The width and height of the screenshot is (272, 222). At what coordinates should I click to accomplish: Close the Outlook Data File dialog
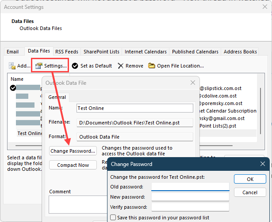[192, 83]
